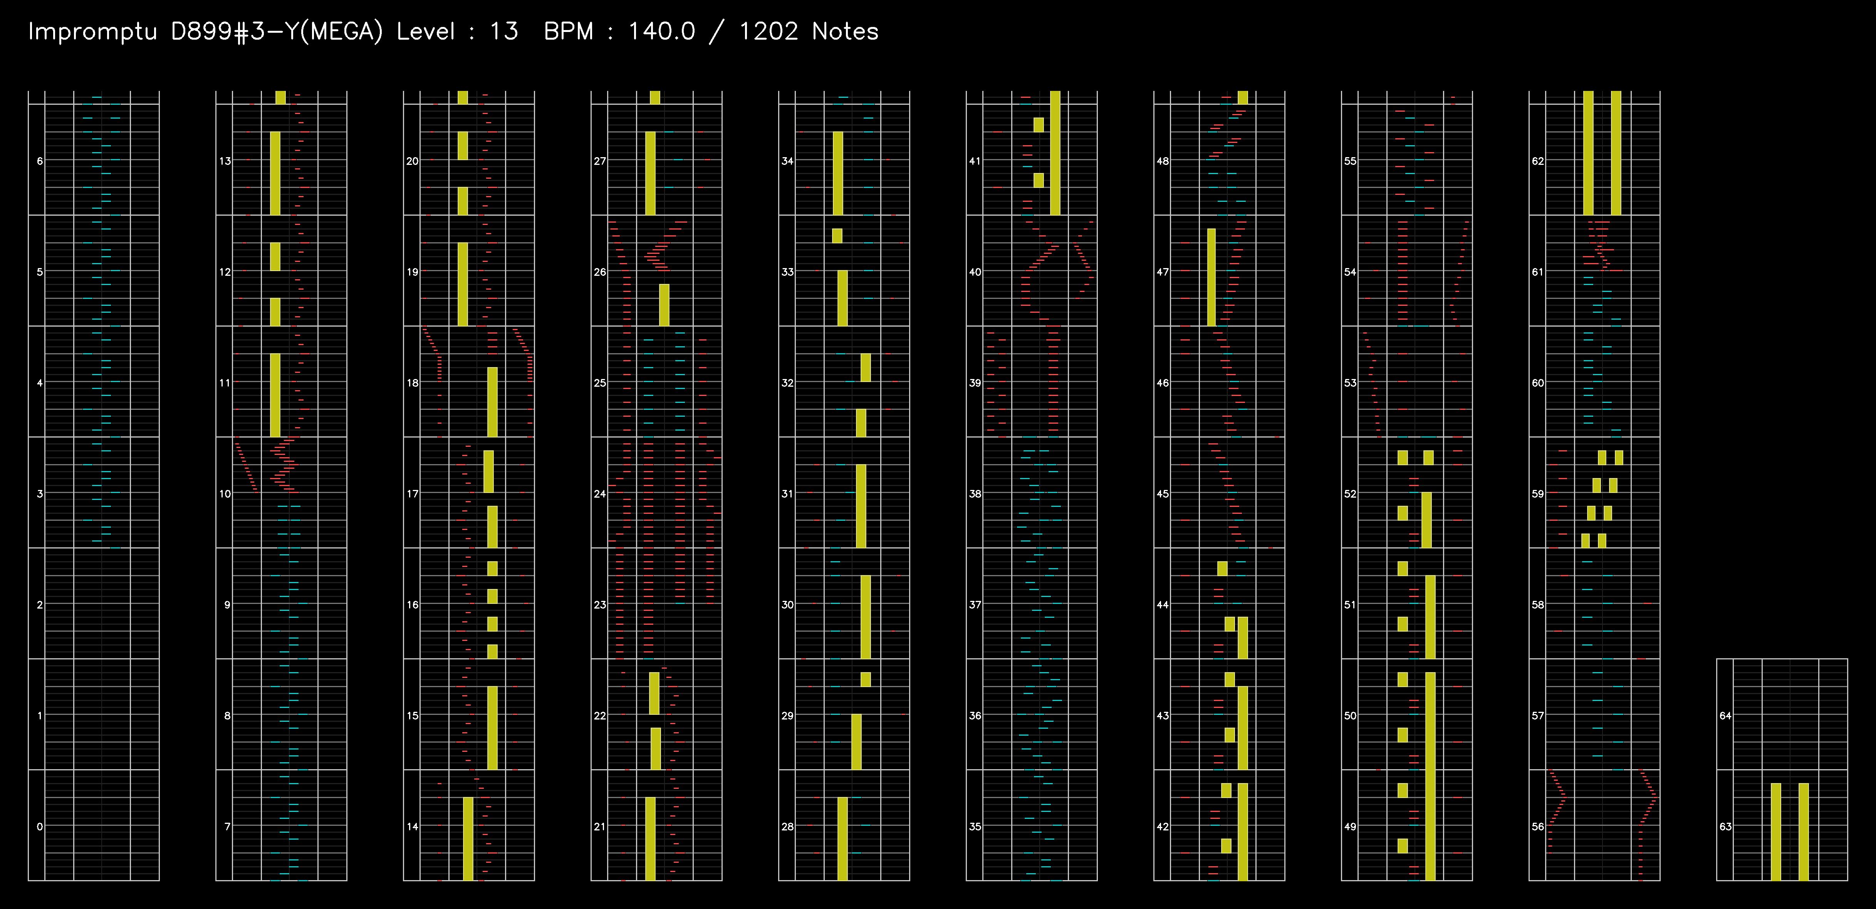This screenshot has height=909, width=1876.
Task: Jump to measure label 27
Action: (x=599, y=161)
